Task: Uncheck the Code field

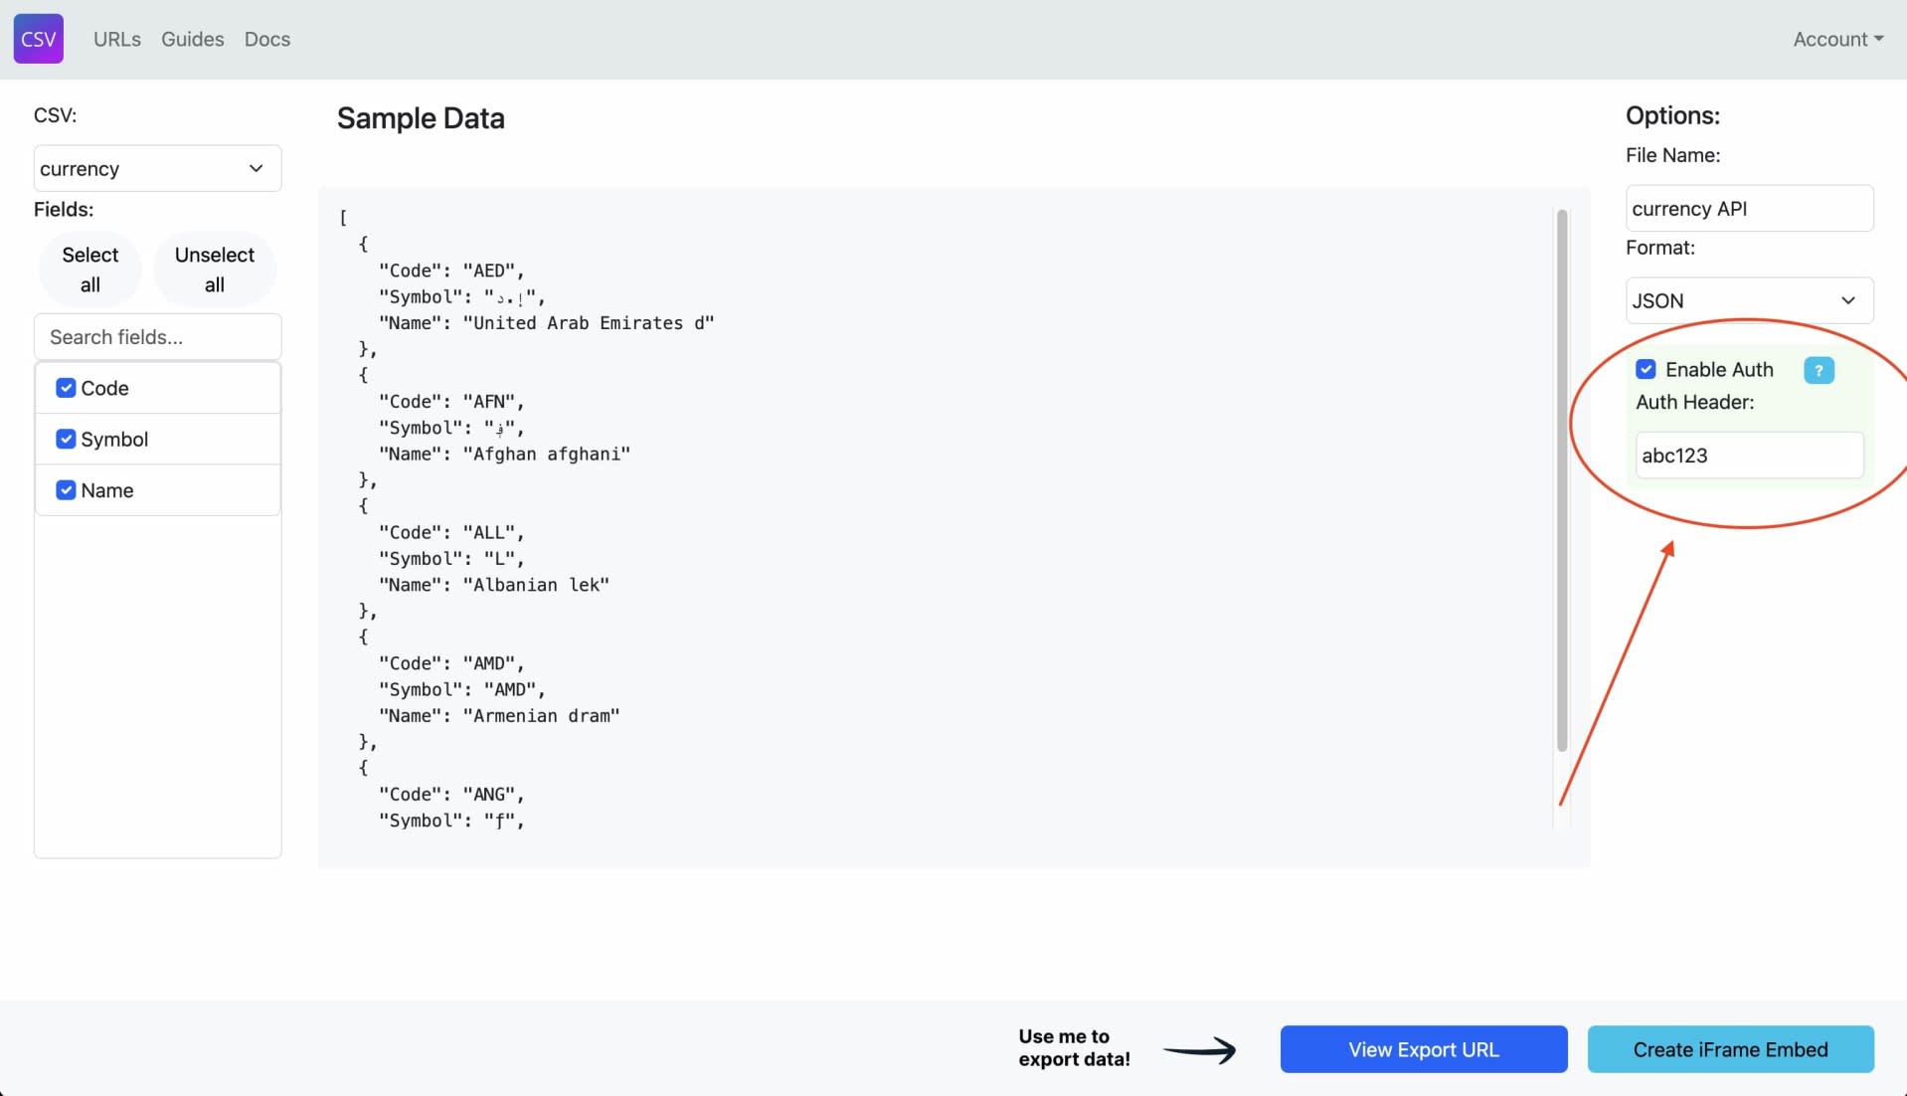Action: click(66, 388)
